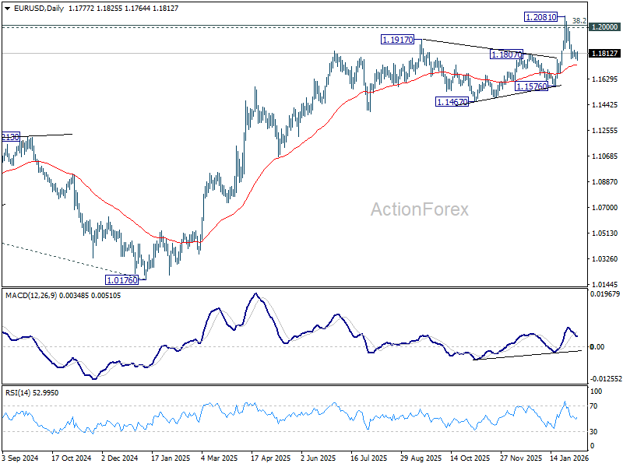The width and height of the screenshot is (623, 467).
Task: Select the 1.20810 price label
Action: 540,17
